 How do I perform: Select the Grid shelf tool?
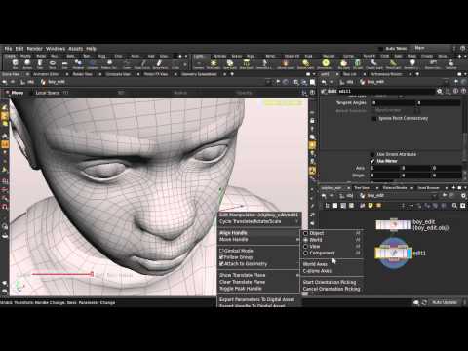[65, 63]
